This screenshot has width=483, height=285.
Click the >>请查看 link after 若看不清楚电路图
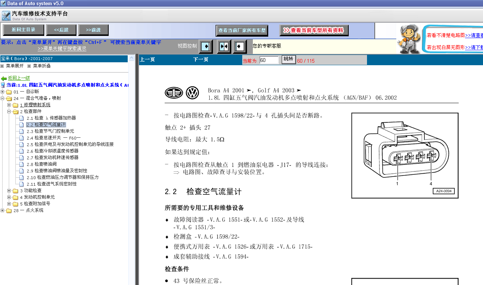tap(474, 36)
